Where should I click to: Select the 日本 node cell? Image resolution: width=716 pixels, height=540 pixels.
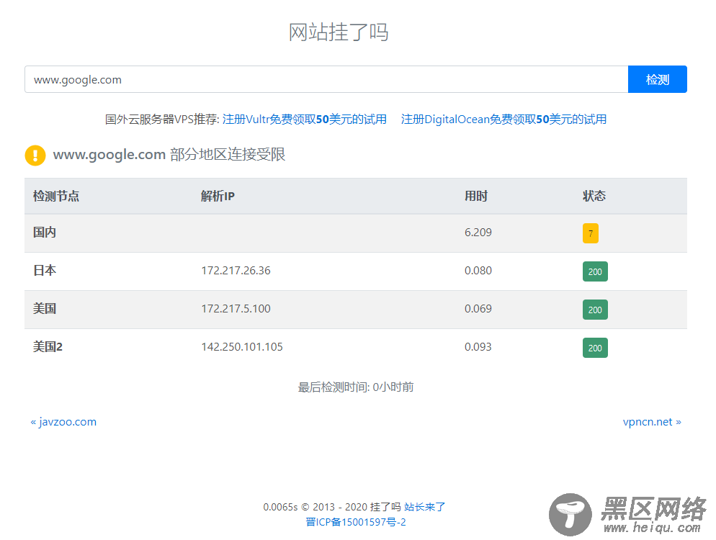click(45, 270)
